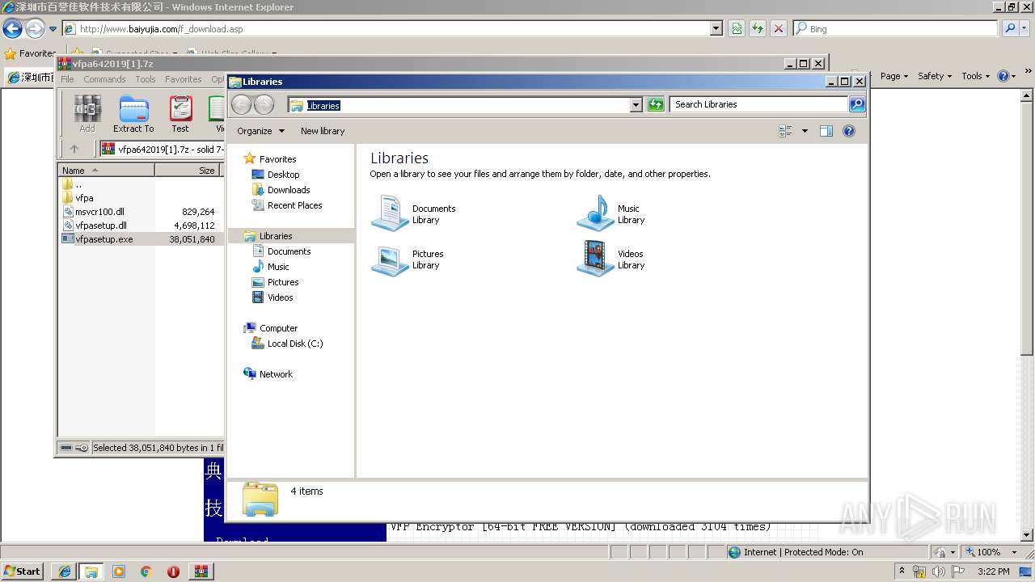1035x582 pixels.
Task: Open Internet Explorer from taskbar
Action: click(65, 571)
